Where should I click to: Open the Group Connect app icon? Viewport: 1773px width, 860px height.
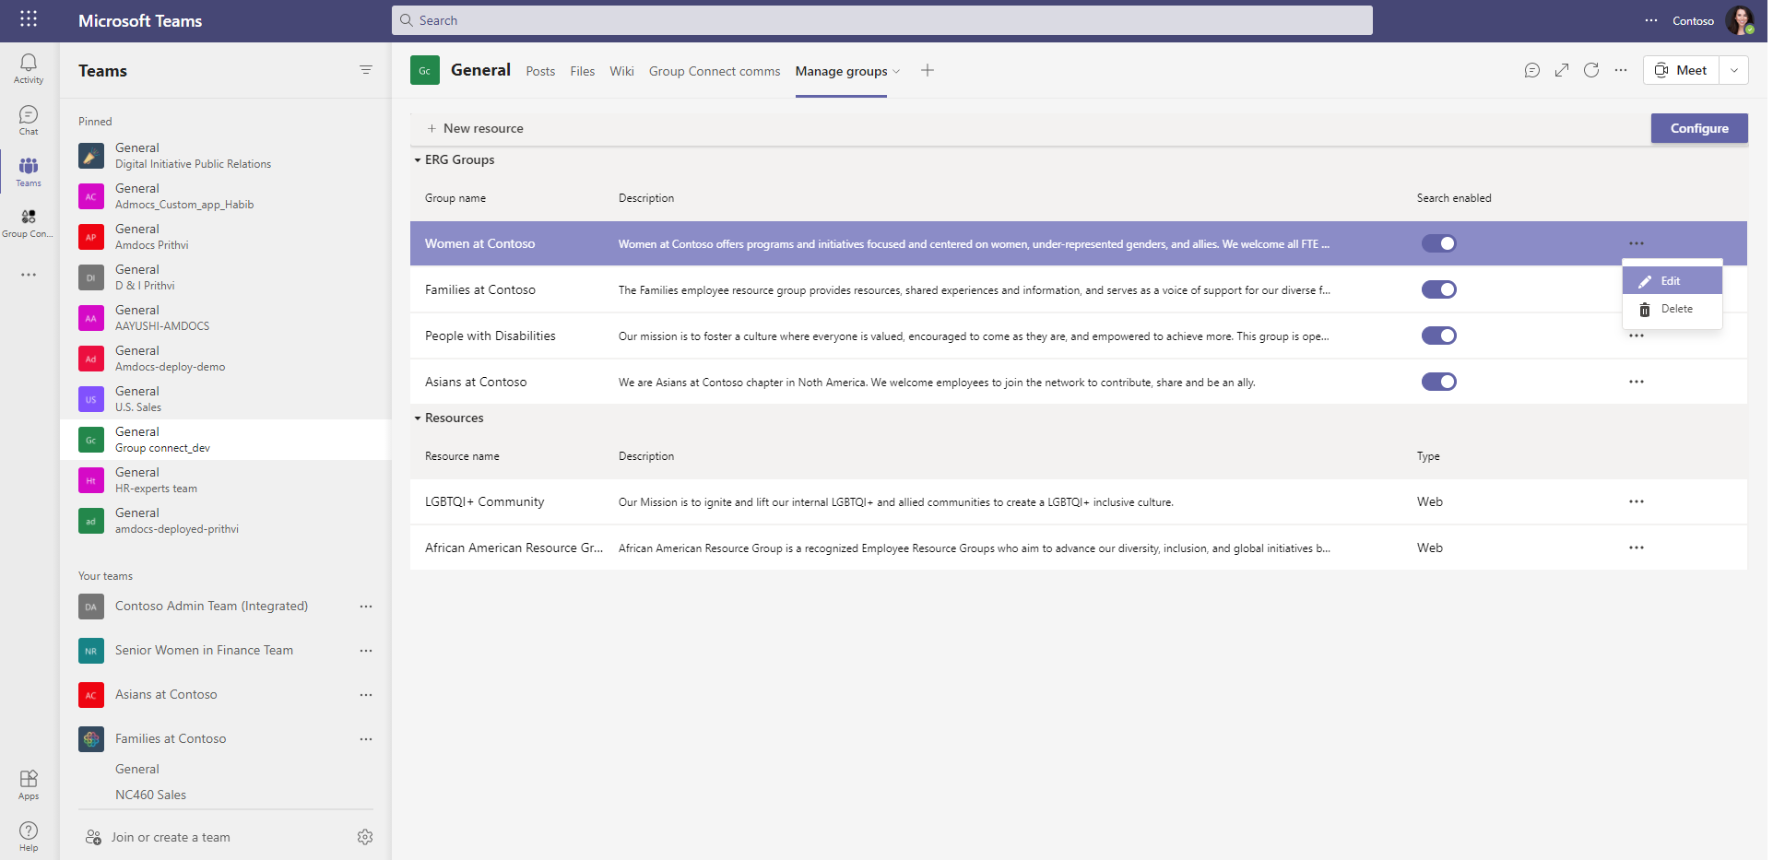coord(29,222)
